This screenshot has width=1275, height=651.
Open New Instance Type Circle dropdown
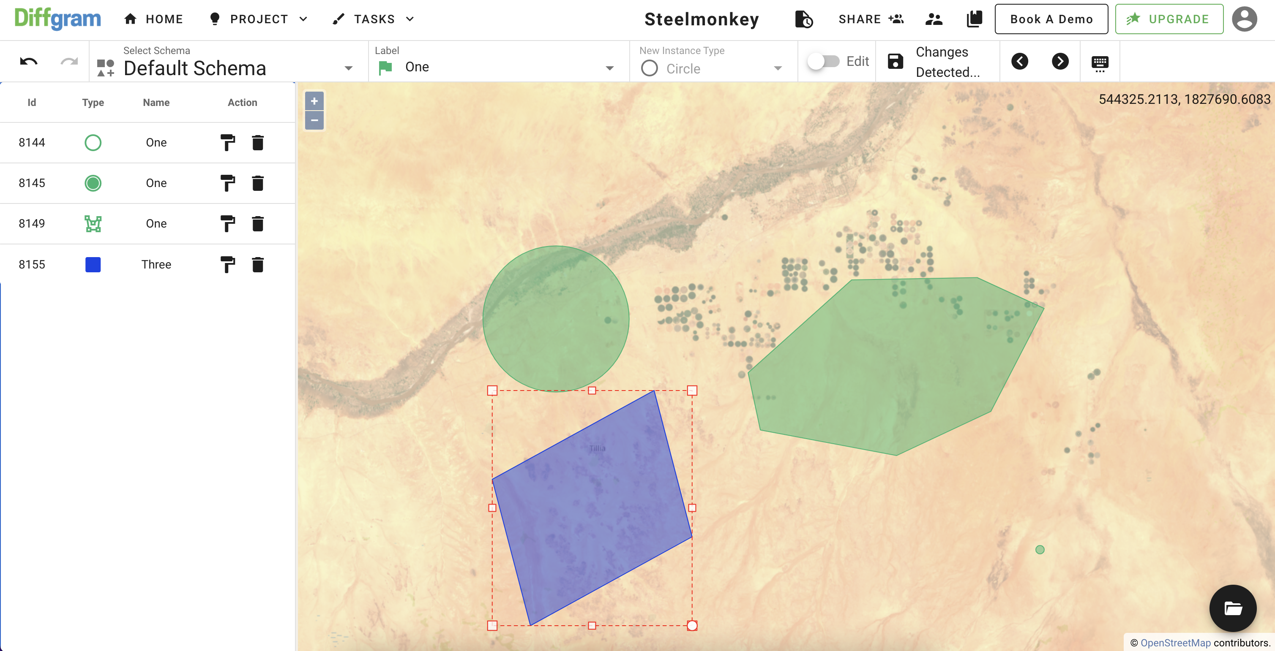[x=778, y=68]
